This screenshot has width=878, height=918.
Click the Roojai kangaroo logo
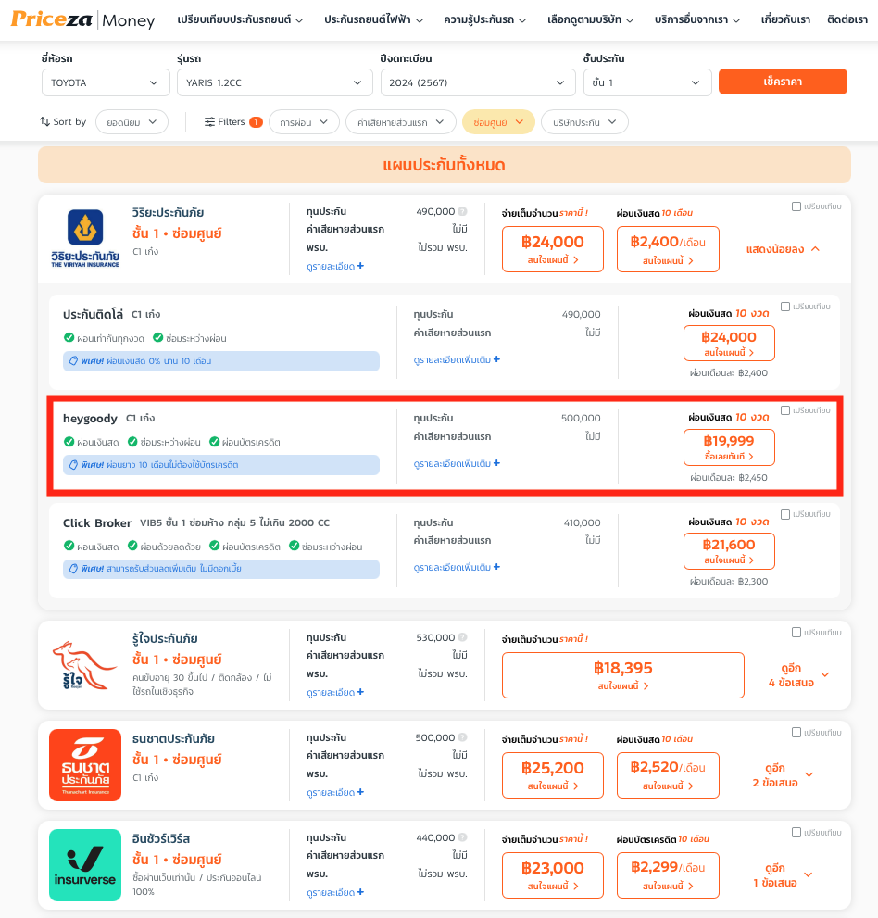[x=85, y=665]
